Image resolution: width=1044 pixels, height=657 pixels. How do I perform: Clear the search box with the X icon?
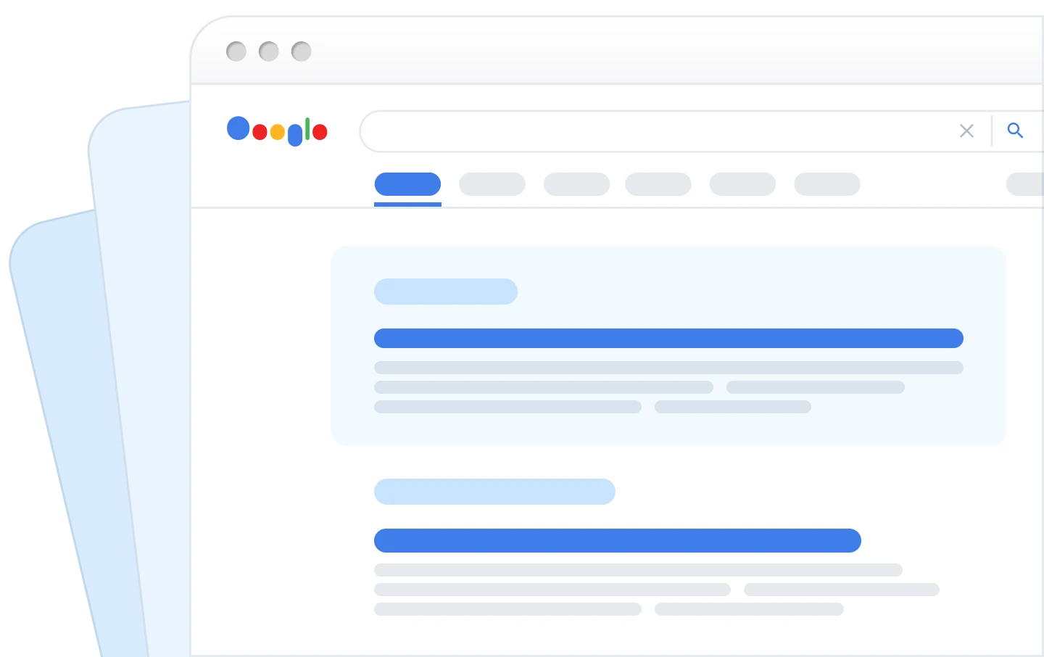(x=966, y=131)
